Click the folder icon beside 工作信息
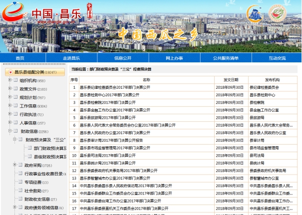The width and height of the screenshot is (302, 215). tap(14, 106)
